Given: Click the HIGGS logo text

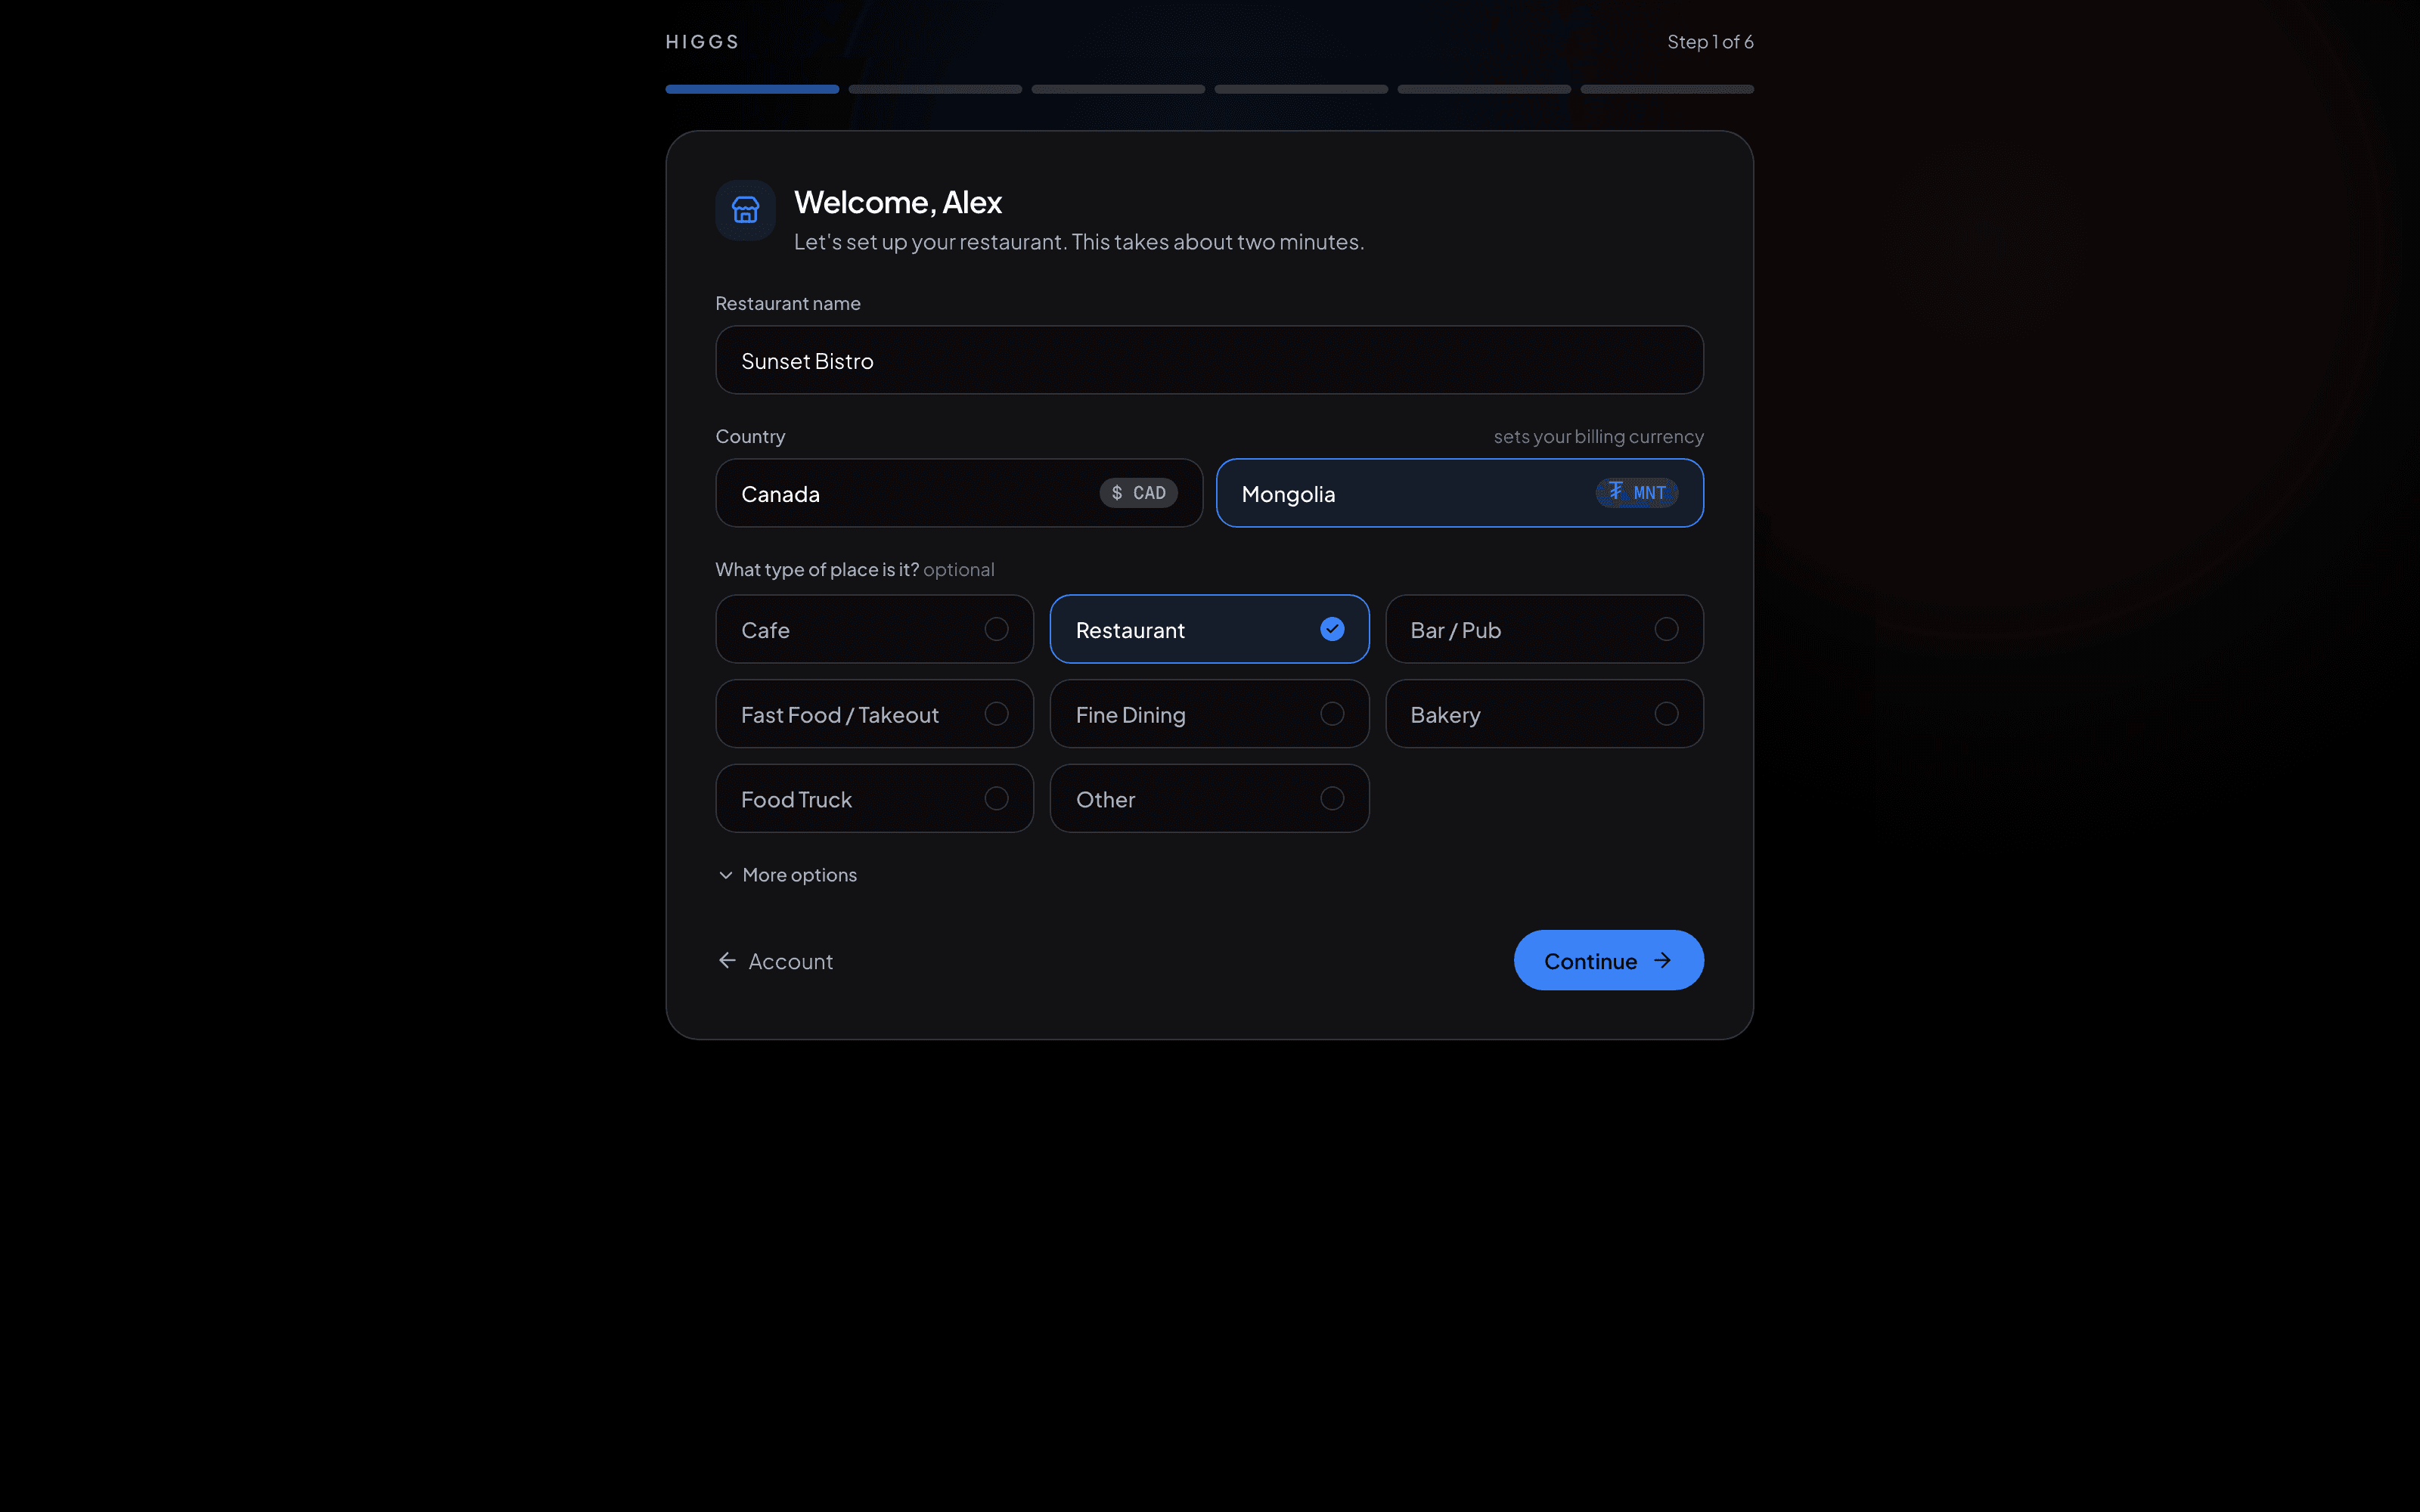Looking at the screenshot, I should [x=702, y=42].
